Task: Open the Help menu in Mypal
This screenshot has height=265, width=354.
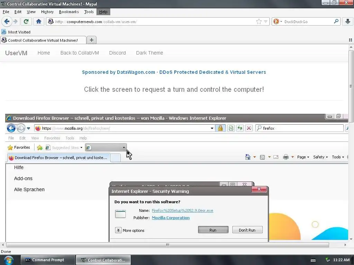Action: tap(103, 12)
